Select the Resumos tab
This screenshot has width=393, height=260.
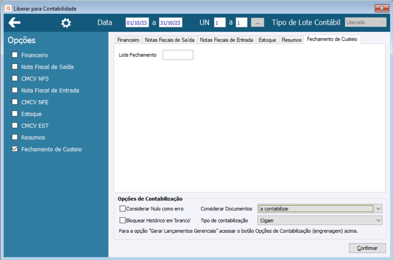coord(291,40)
